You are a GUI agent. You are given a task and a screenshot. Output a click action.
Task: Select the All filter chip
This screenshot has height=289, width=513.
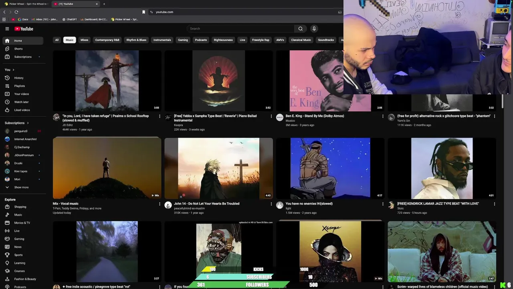57,40
